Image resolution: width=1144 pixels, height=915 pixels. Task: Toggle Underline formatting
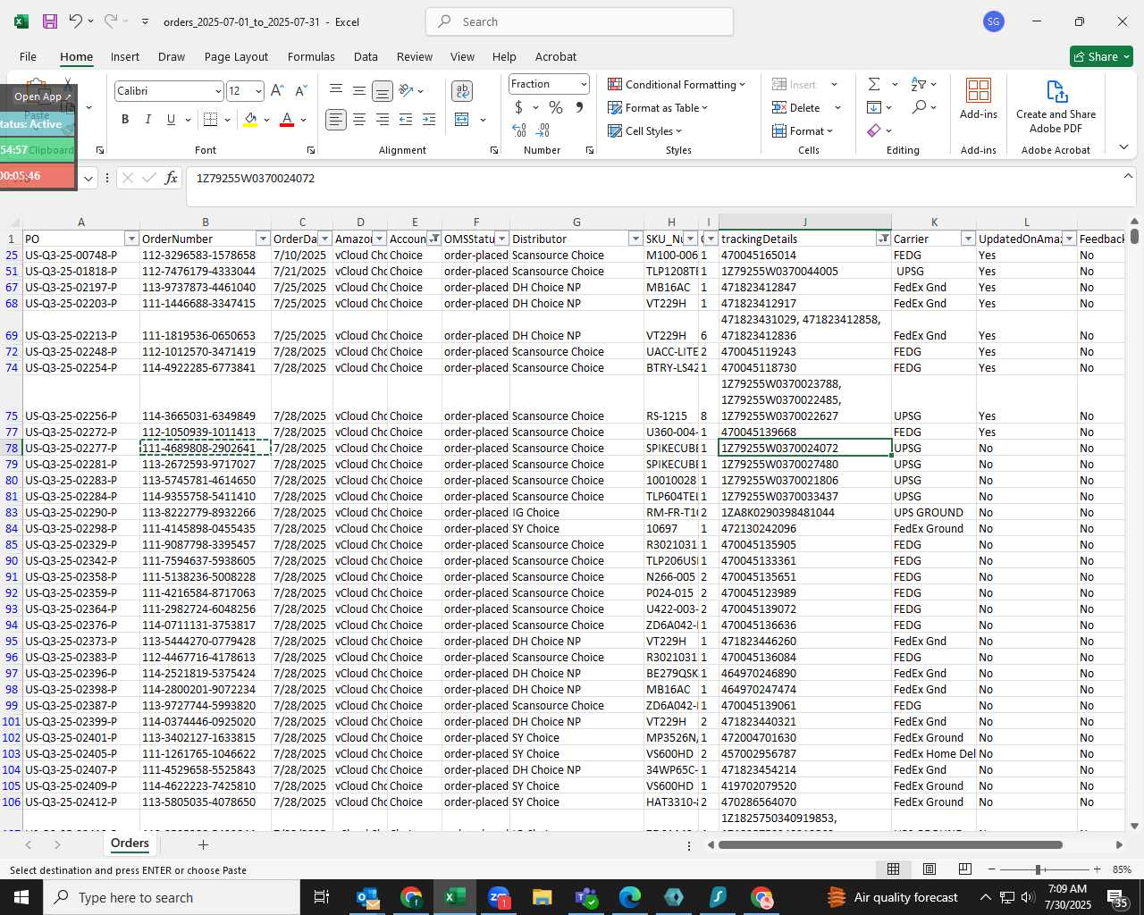click(x=171, y=120)
